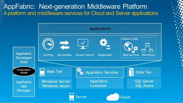The width and height of the screenshot is (183, 103).
Task: Select the Workflows hierarchy icon
Action: [148, 48]
